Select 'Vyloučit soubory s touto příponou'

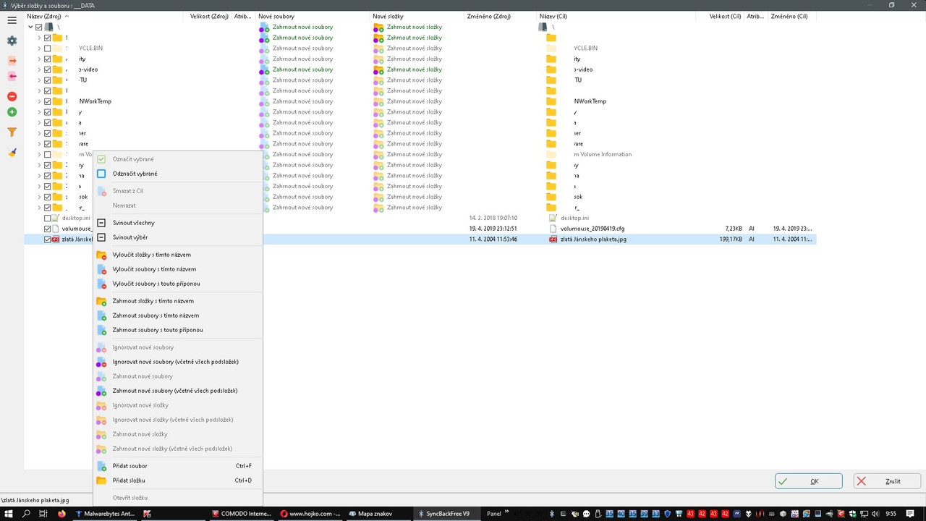178,284
